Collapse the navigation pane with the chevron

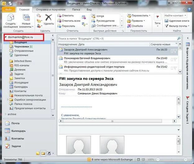(53, 35)
